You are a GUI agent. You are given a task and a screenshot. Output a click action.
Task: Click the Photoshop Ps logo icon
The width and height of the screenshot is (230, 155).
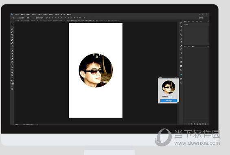tap(12, 14)
